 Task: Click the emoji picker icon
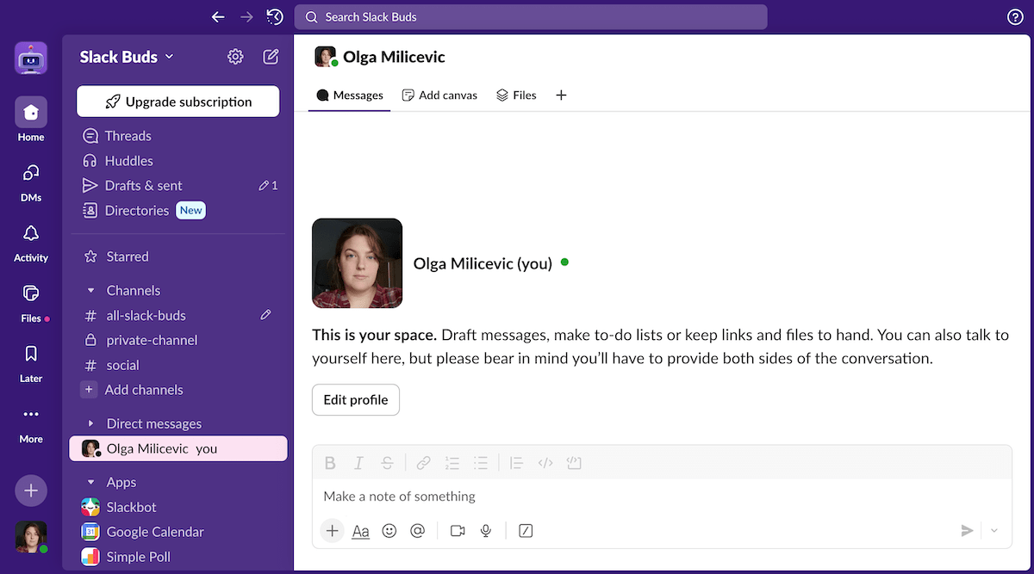point(389,531)
